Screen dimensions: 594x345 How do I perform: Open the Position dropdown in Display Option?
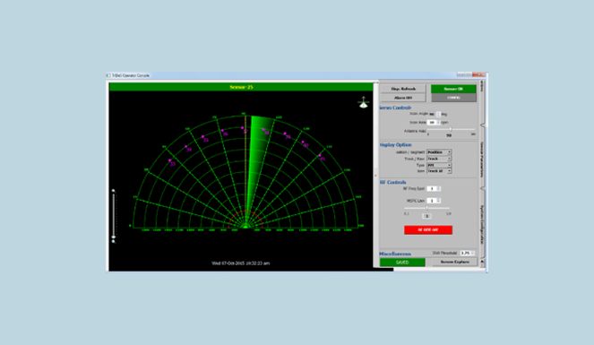[439, 152]
